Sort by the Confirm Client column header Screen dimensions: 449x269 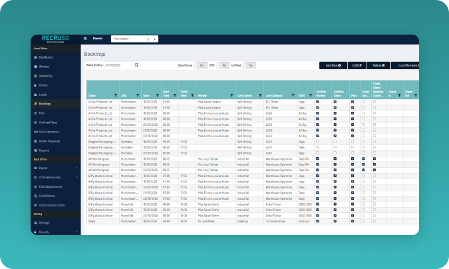click(x=339, y=93)
